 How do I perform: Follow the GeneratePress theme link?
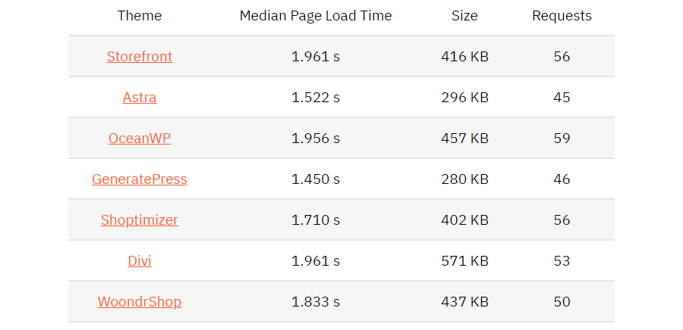coord(140,179)
